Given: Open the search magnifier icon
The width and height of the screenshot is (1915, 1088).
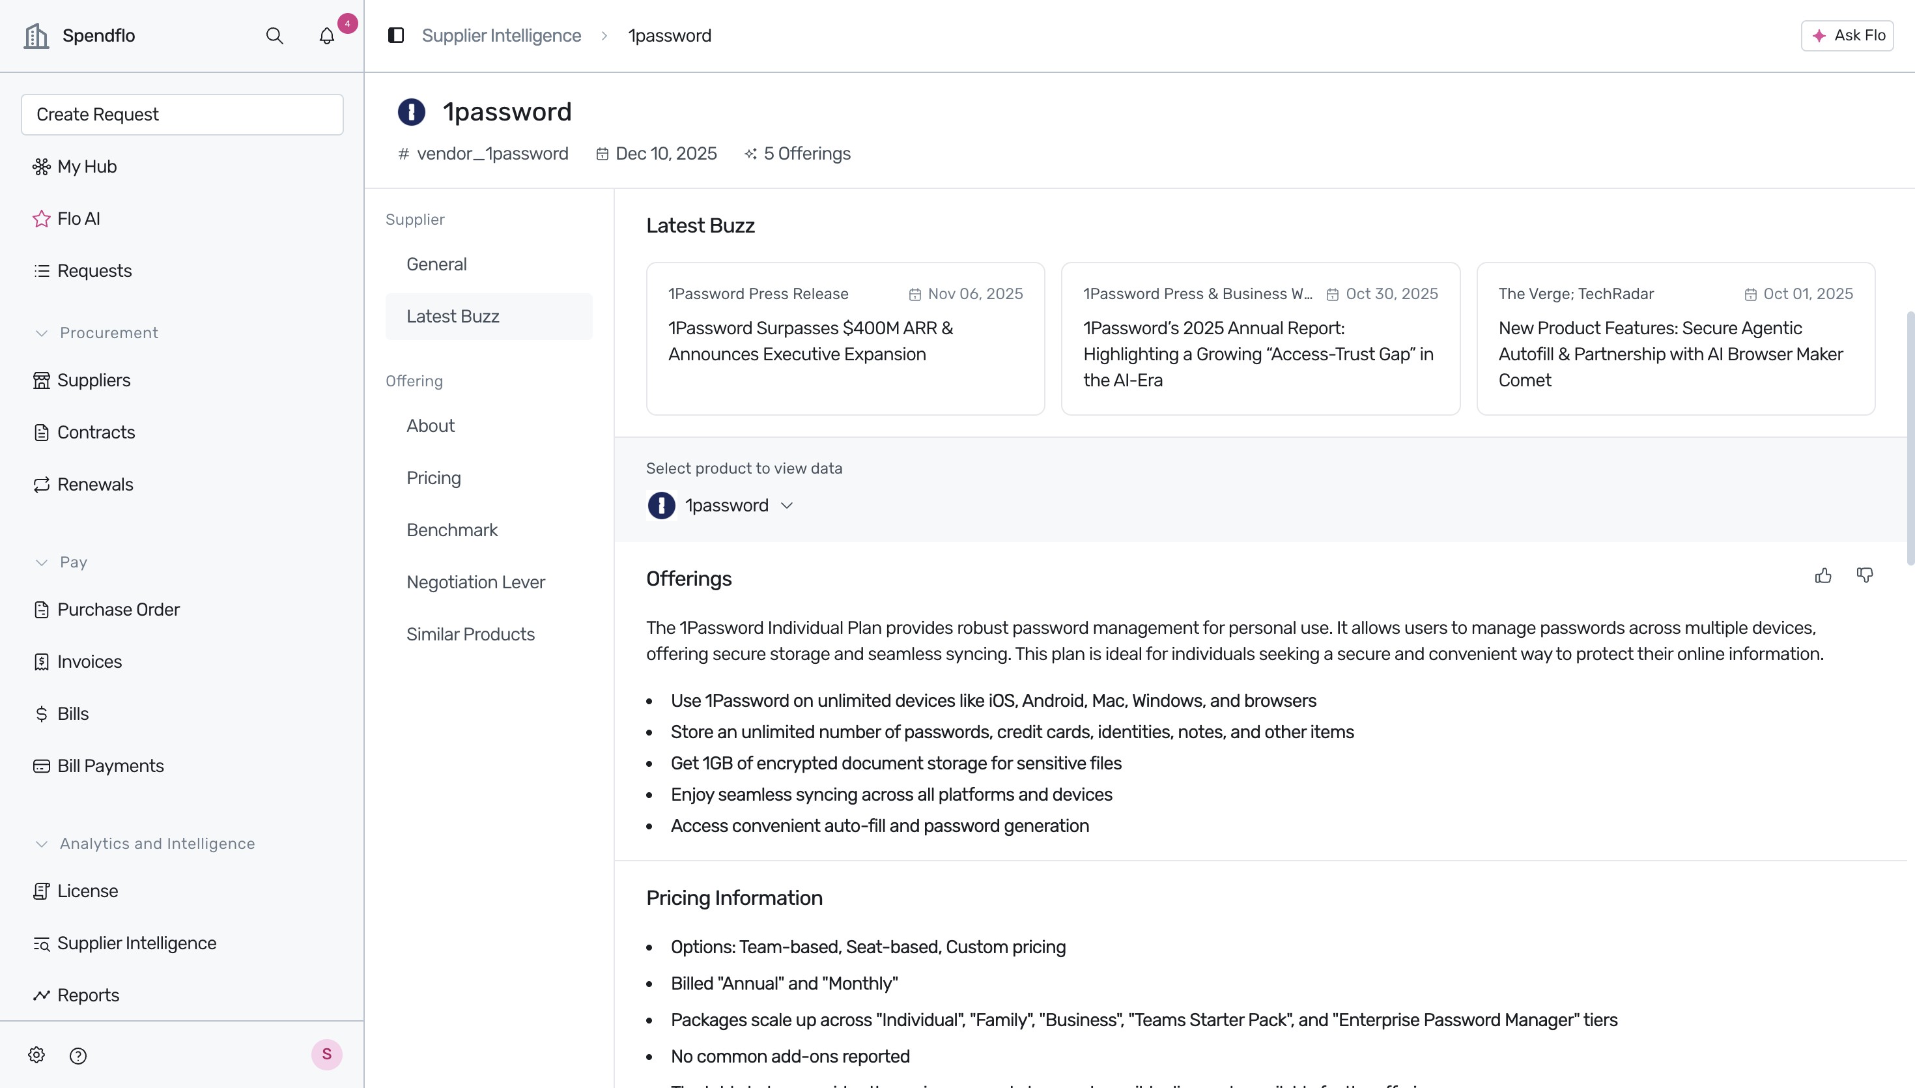Looking at the screenshot, I should point(275,35).
